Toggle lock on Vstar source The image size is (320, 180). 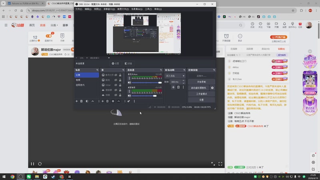(120, 85)
